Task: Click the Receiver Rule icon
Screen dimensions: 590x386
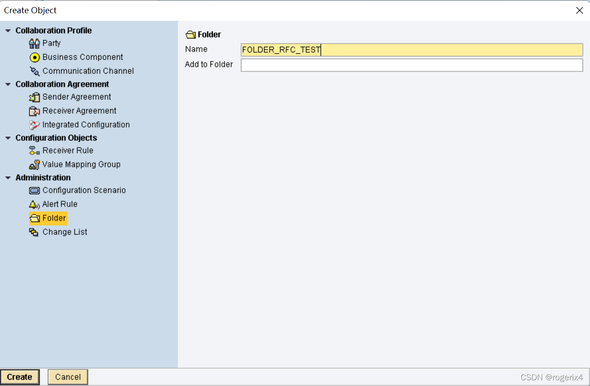Action: 34,151
